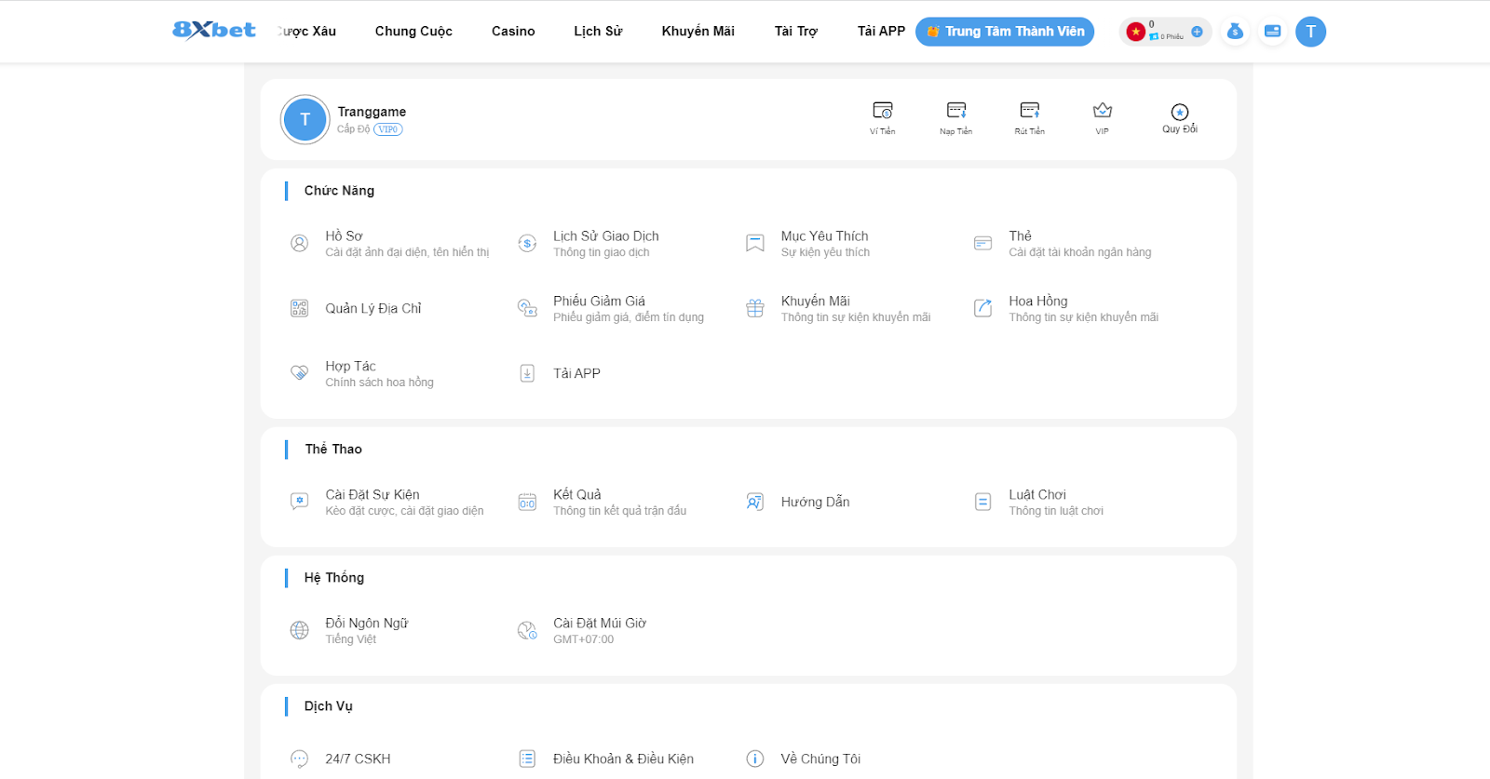Open the Hướng Dẫn link
Image resolution: width=1490 pixels, height=779 pixels.
click(x=816, y=503)
